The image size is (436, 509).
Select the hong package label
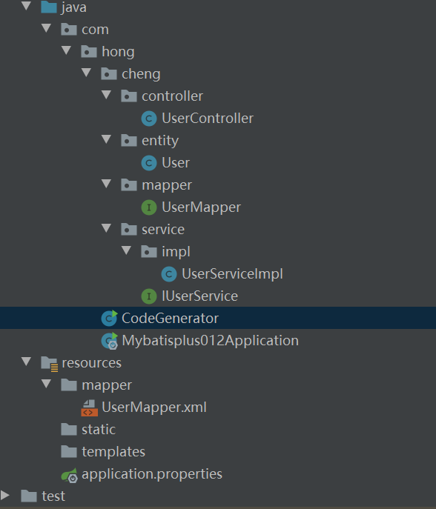[118, 52]
